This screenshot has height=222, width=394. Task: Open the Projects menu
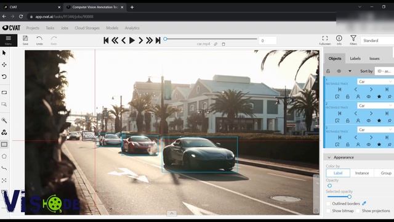tap(33, 28)
